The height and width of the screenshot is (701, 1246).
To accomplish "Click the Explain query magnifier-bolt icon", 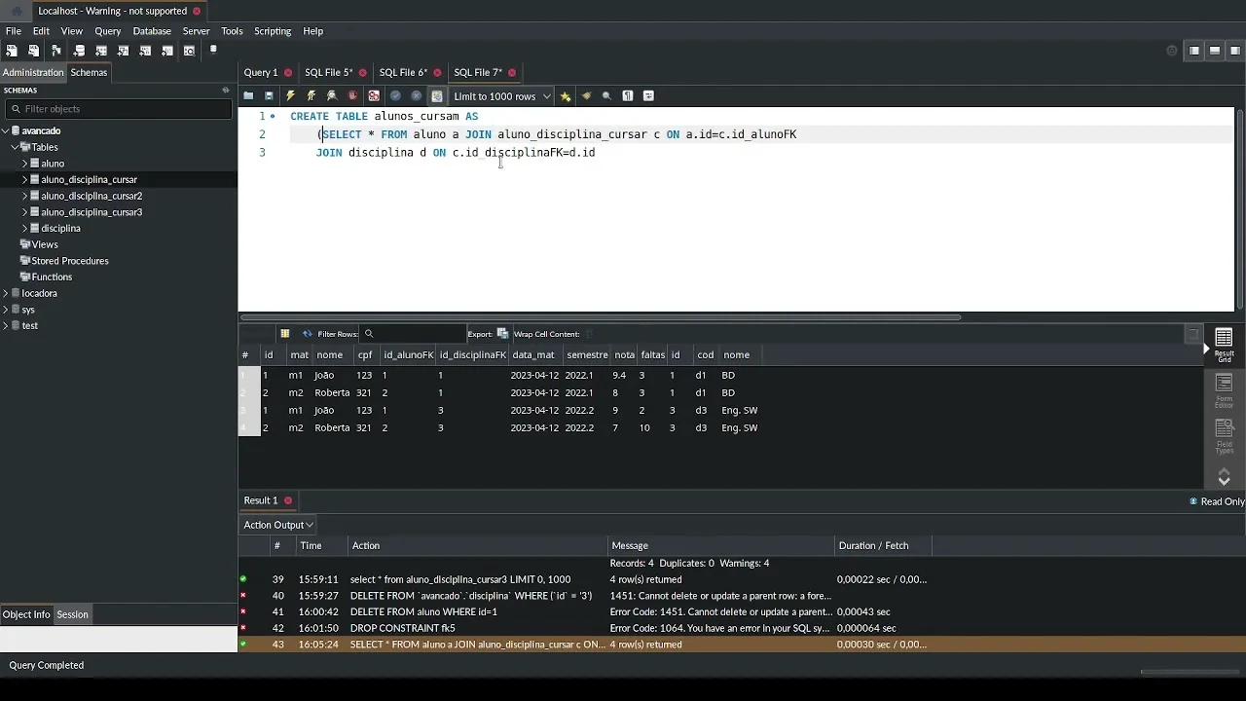I will pos(332,96).
